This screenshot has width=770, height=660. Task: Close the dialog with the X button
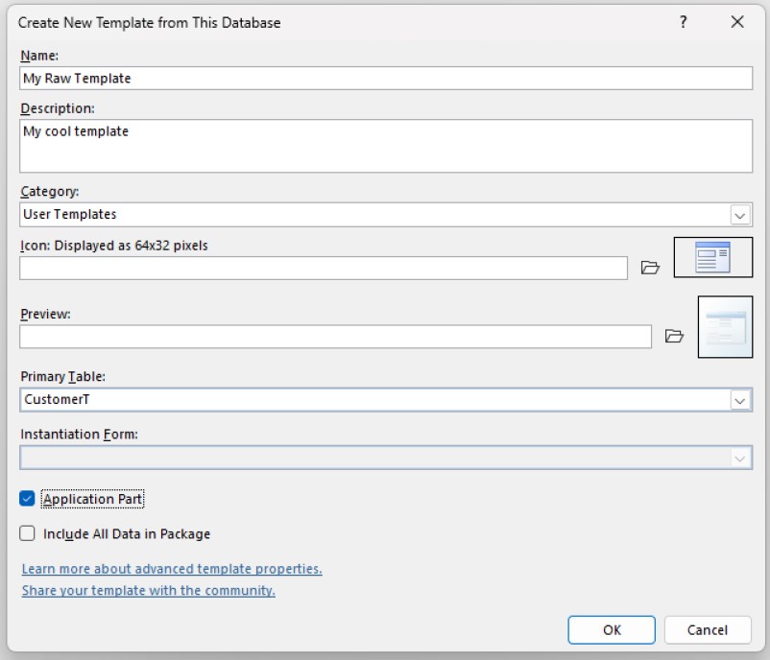pos(736,21)
